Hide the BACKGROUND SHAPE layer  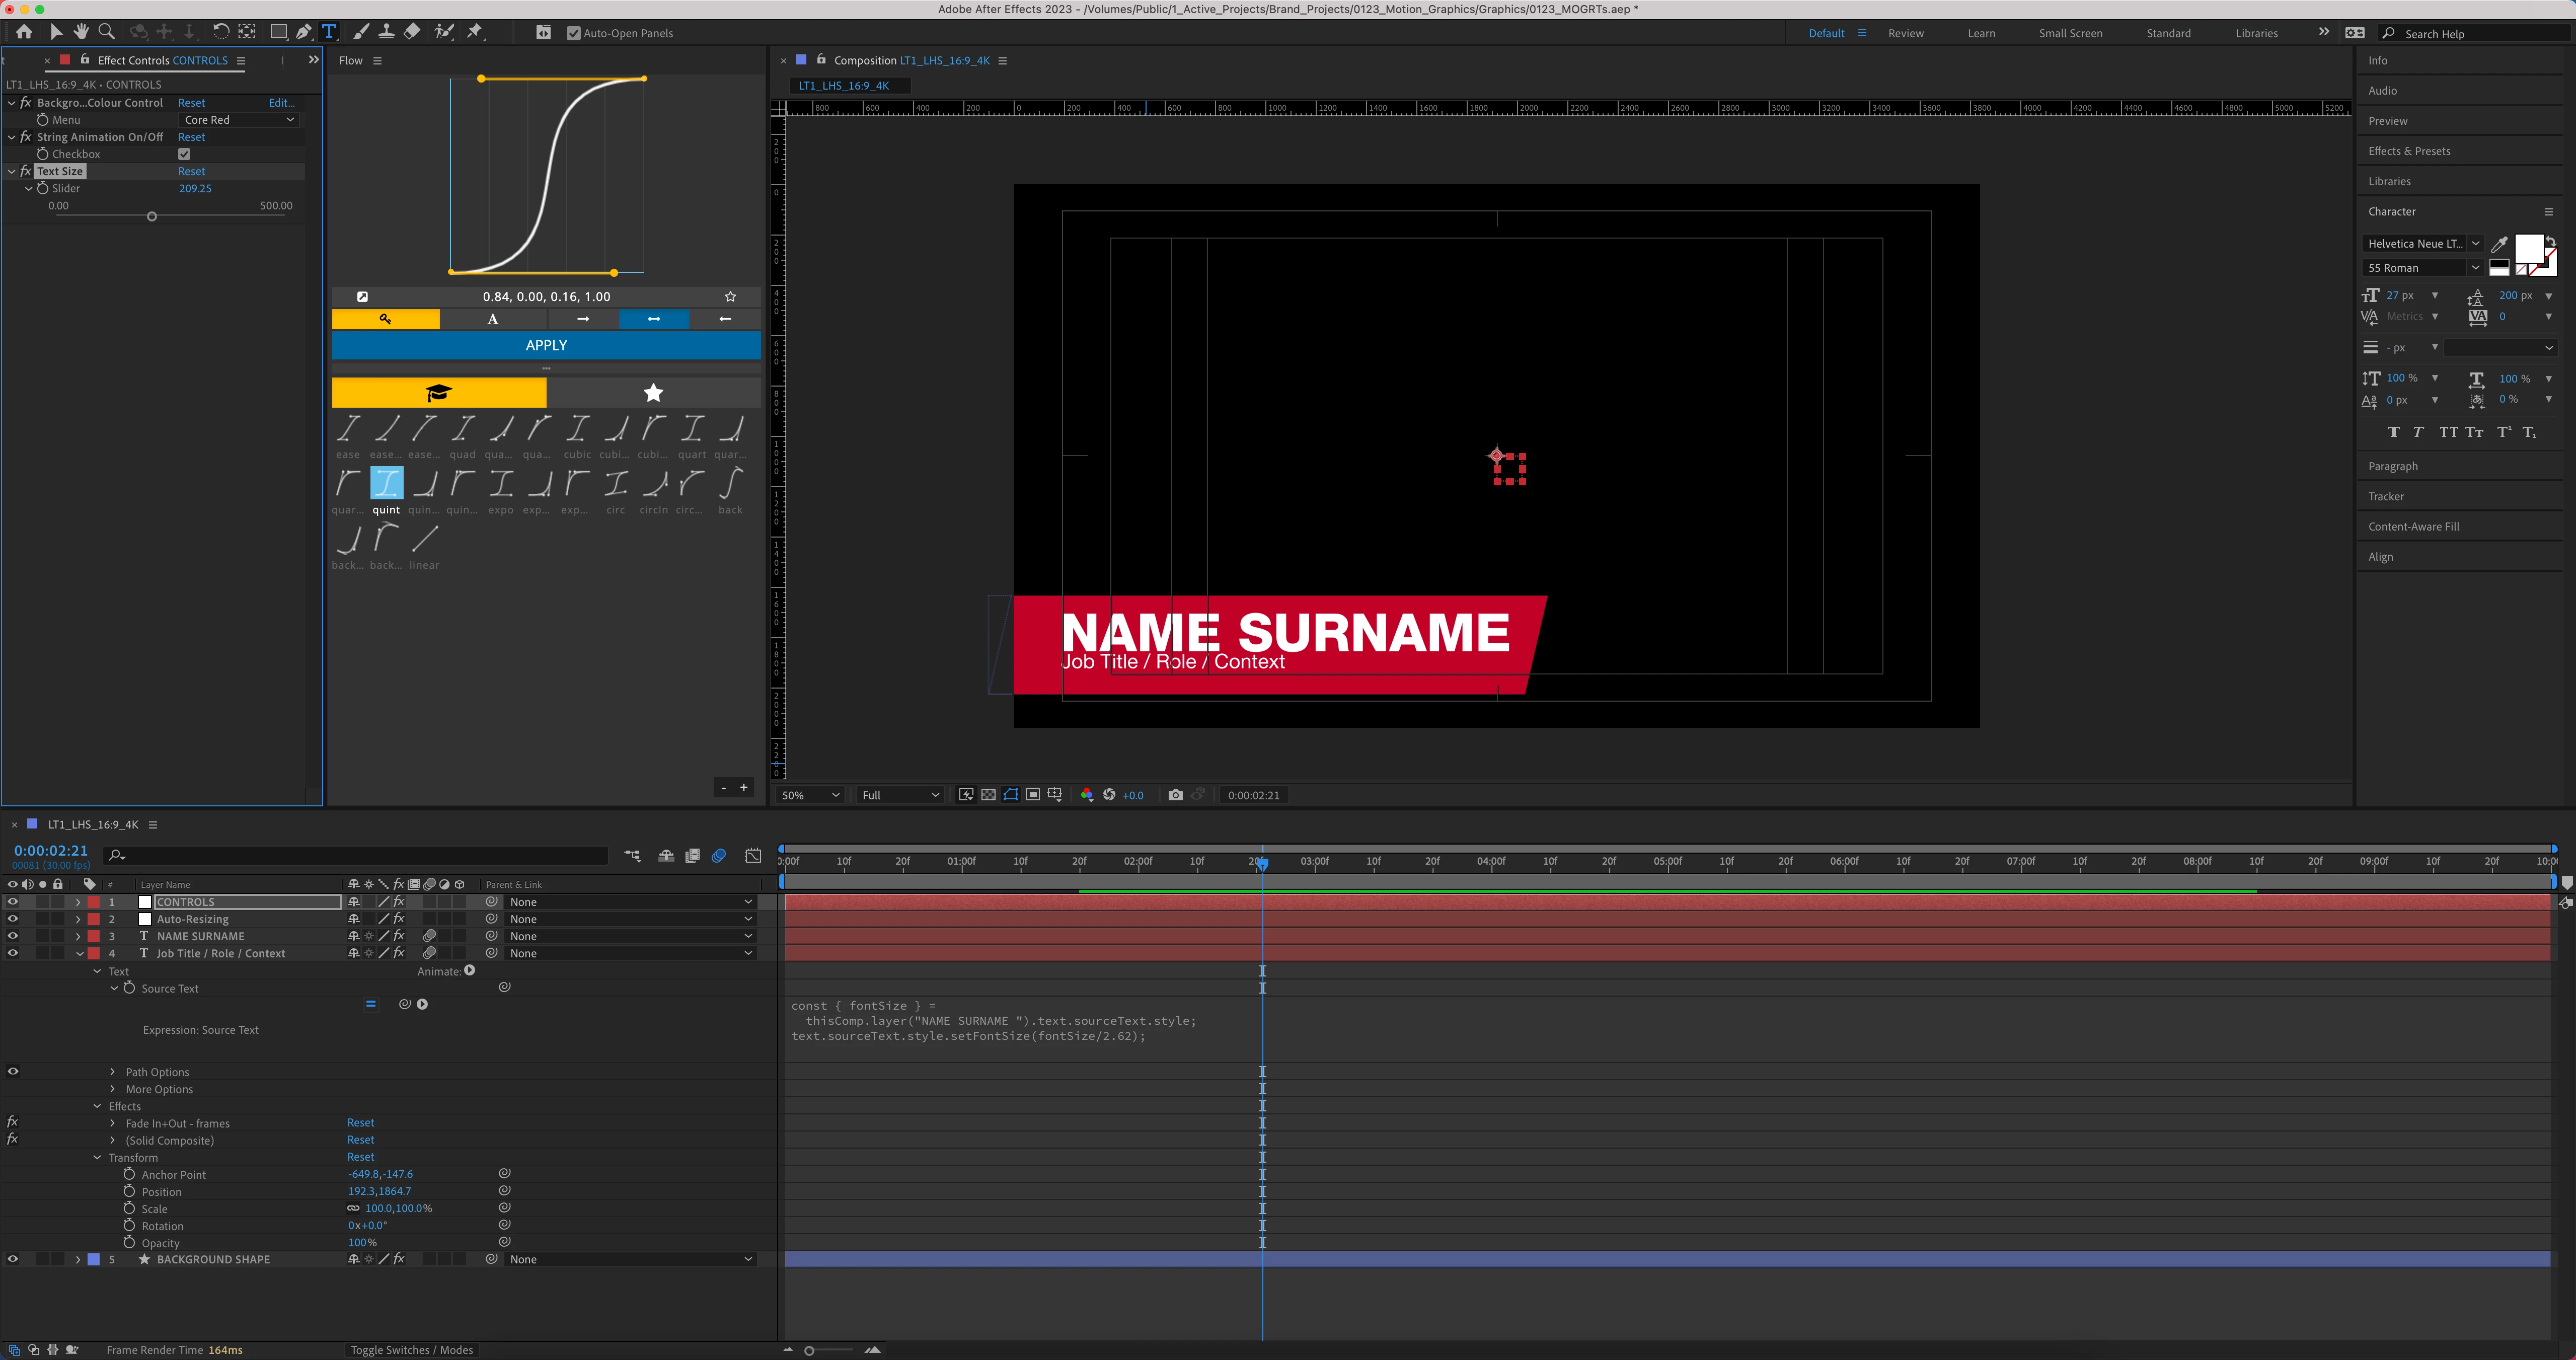[x=13, y=1260]
